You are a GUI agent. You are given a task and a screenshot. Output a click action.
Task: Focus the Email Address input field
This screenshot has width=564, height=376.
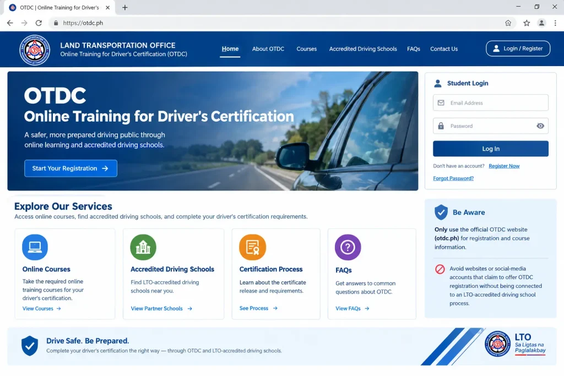pos(491,103)
